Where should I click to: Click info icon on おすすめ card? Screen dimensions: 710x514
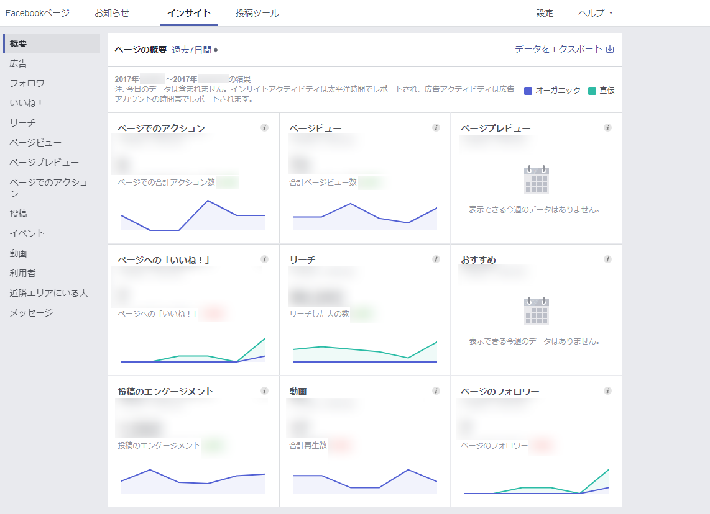607,259
